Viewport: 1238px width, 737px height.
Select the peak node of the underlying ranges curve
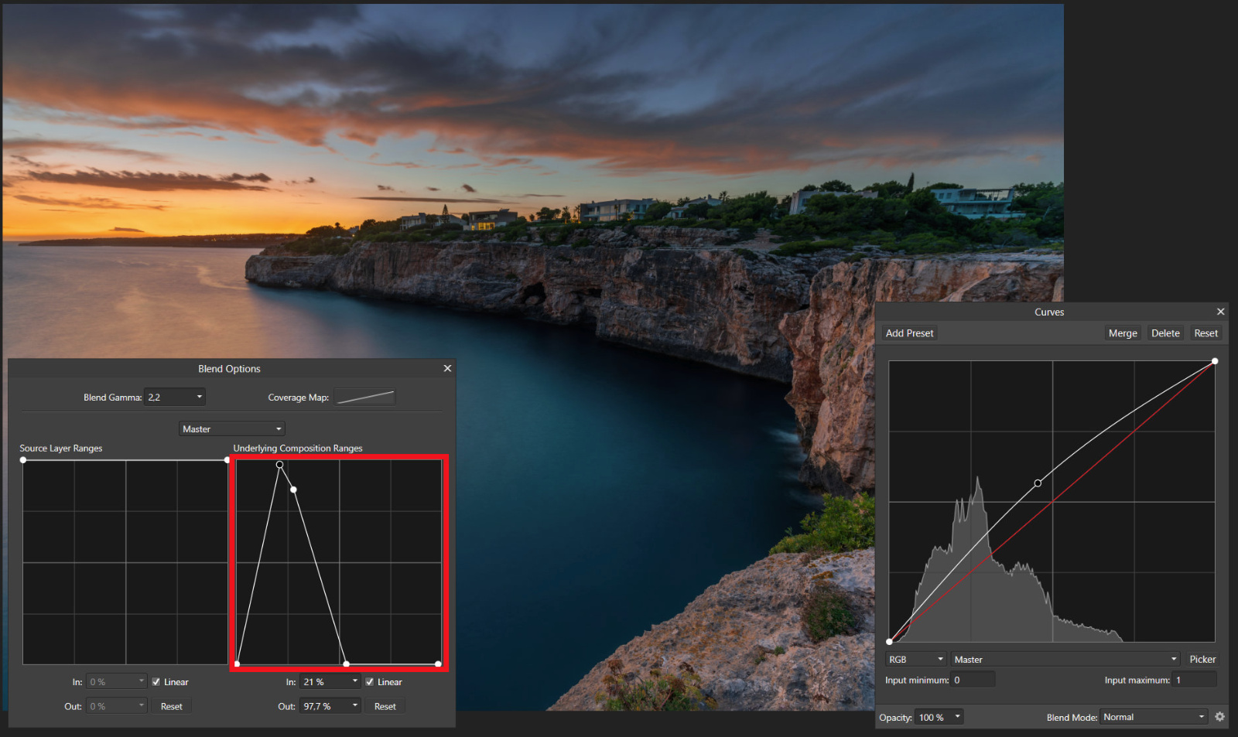click(x=279, y=465)
